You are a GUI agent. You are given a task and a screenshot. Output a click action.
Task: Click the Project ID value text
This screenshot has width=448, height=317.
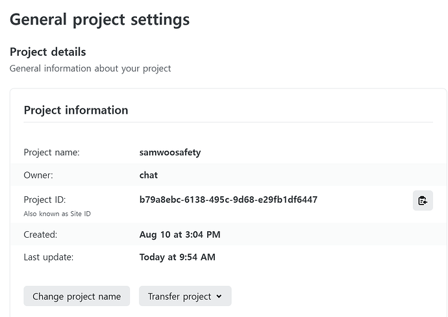coord(228,199)
